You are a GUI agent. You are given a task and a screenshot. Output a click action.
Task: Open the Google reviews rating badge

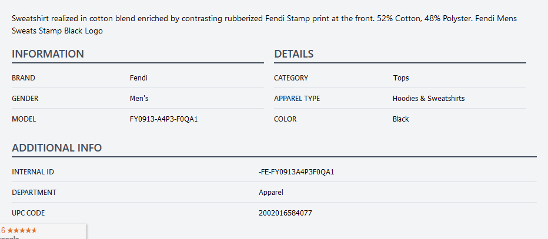(41, 233)
